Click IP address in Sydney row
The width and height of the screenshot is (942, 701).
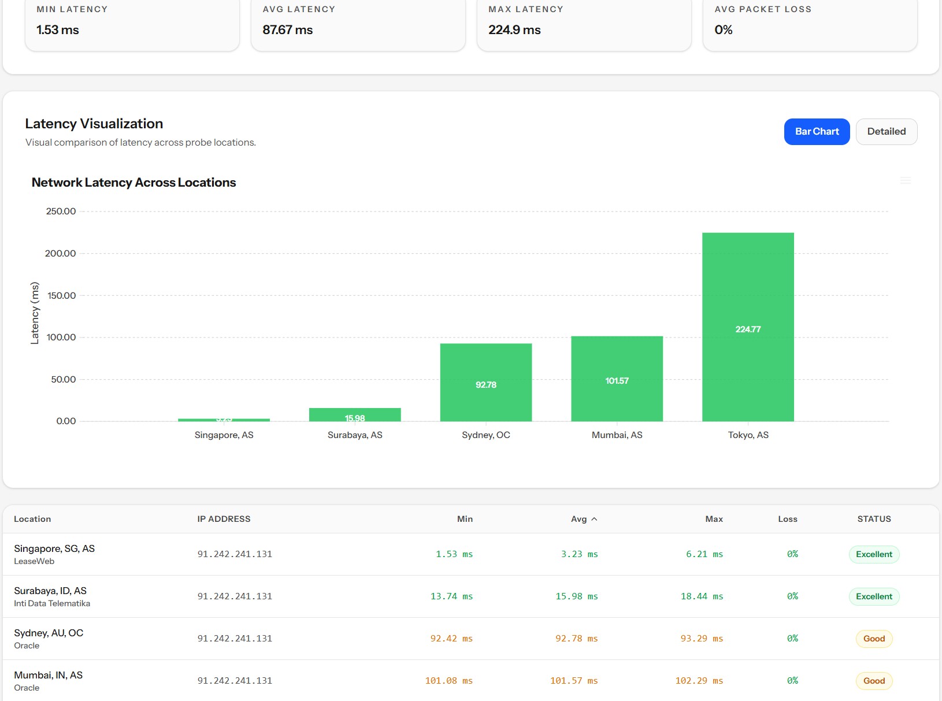[x=235, y=639]
